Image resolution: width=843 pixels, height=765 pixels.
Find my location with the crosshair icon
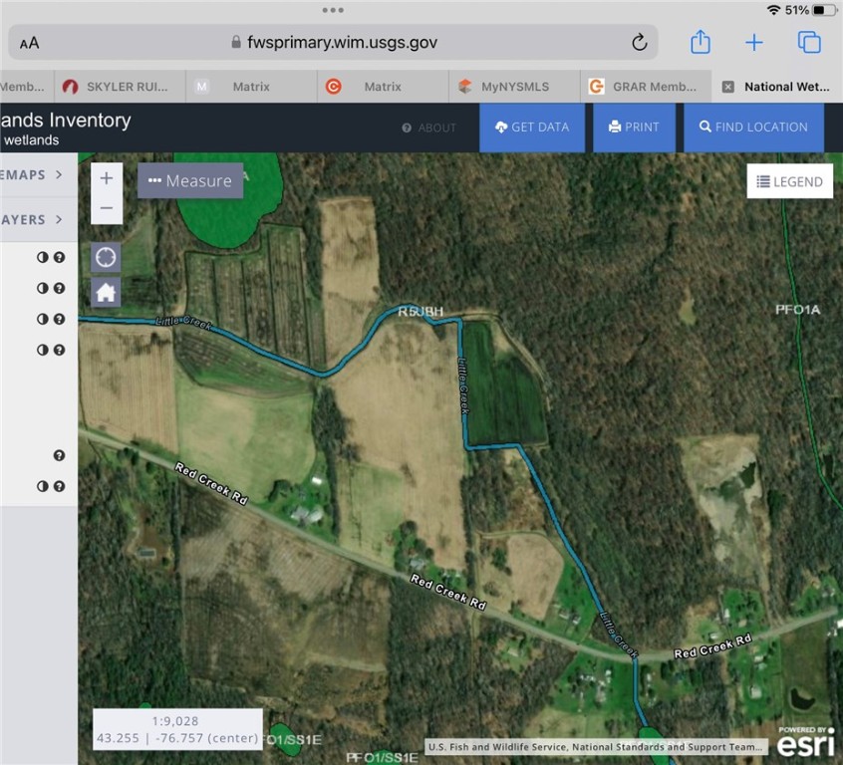(107, 257)
